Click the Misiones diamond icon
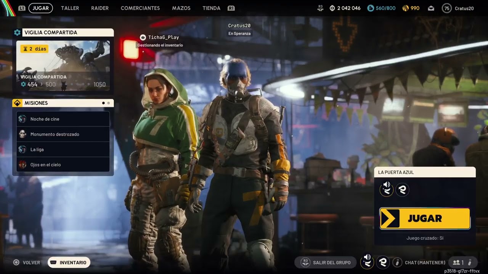Viewport: 488px width, 274px height. 17,103
